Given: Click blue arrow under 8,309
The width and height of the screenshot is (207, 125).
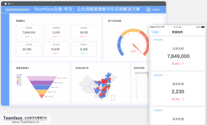Looking at the screenshot, I should tap(87, 54).
